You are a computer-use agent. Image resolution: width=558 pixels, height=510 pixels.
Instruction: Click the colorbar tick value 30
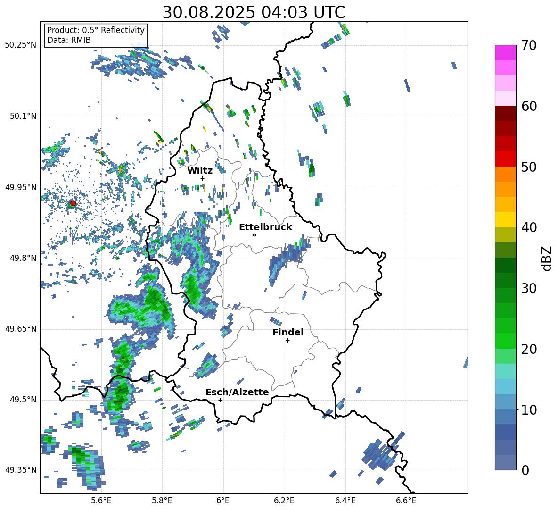[529, 288]
